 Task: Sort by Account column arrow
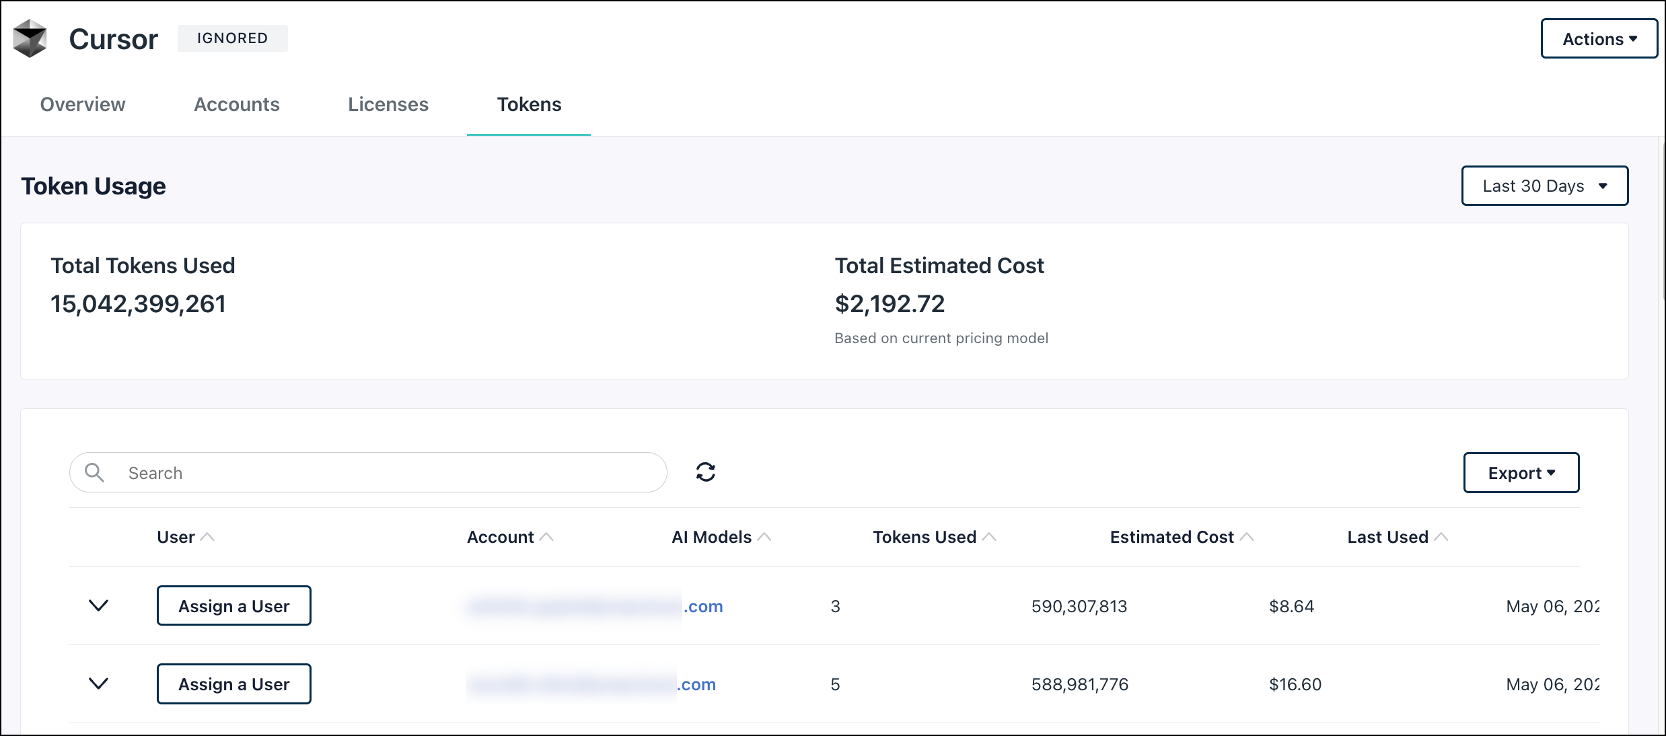coord(546,537)
